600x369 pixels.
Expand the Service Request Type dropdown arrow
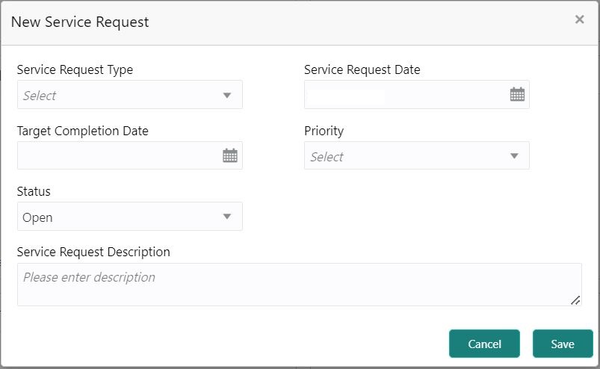pyautogui.click(x=227, y=96)
